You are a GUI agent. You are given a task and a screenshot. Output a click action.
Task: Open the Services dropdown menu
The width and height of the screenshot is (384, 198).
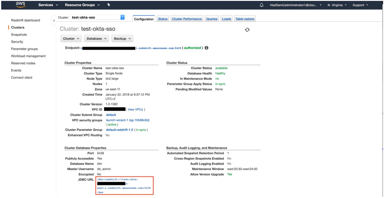(48, 5)
